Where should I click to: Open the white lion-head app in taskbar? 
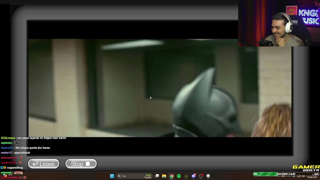coord(208,176)
